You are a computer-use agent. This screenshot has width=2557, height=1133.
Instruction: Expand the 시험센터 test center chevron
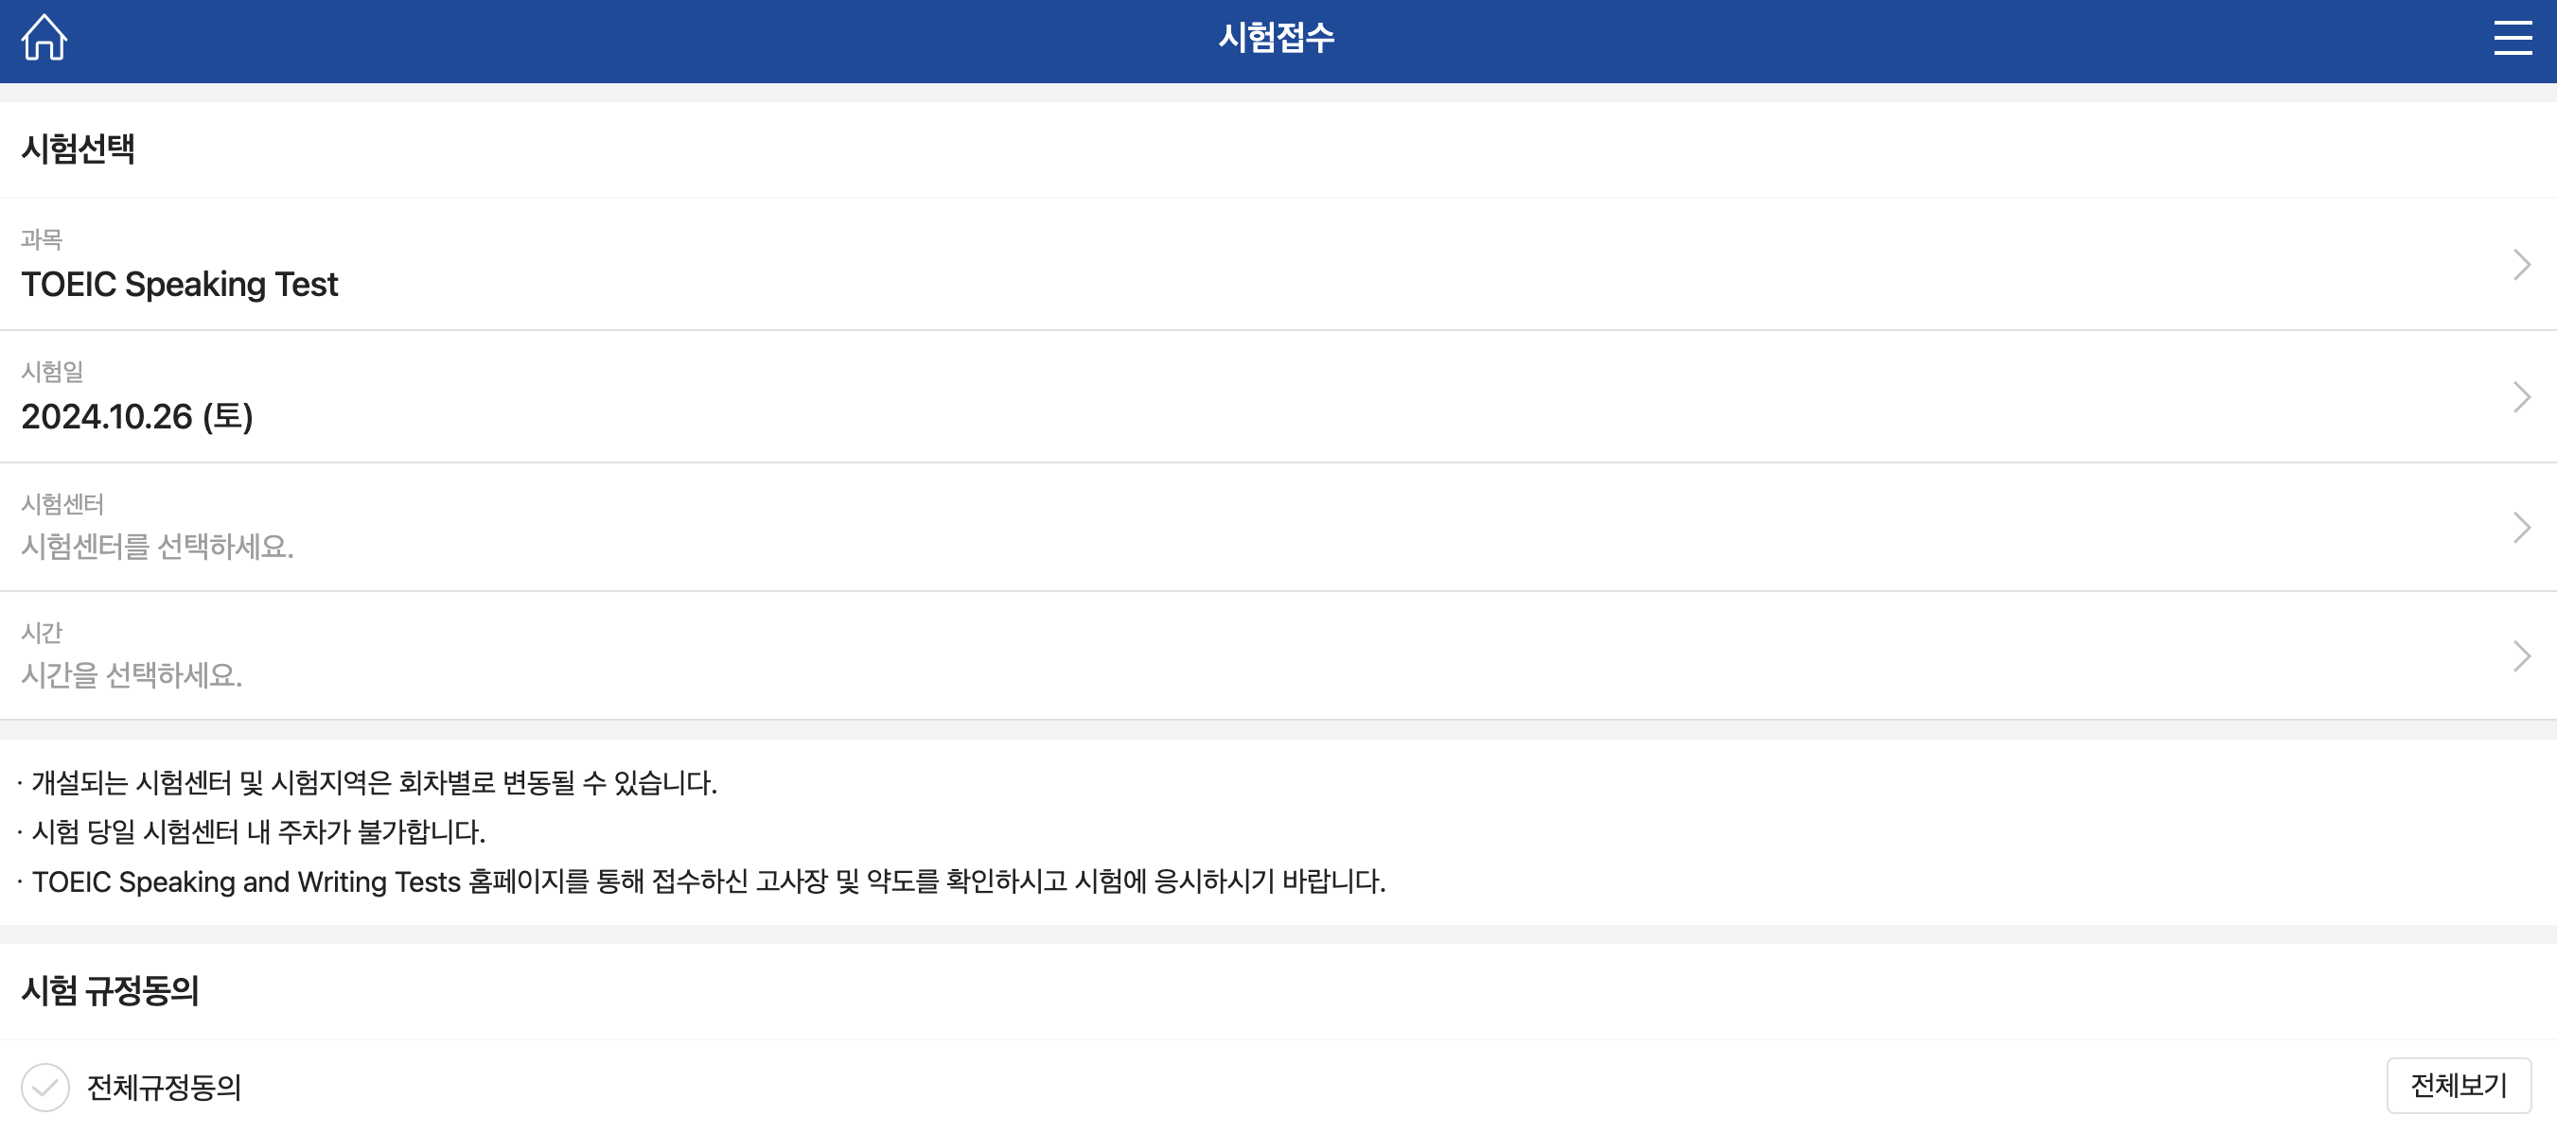2522,525
